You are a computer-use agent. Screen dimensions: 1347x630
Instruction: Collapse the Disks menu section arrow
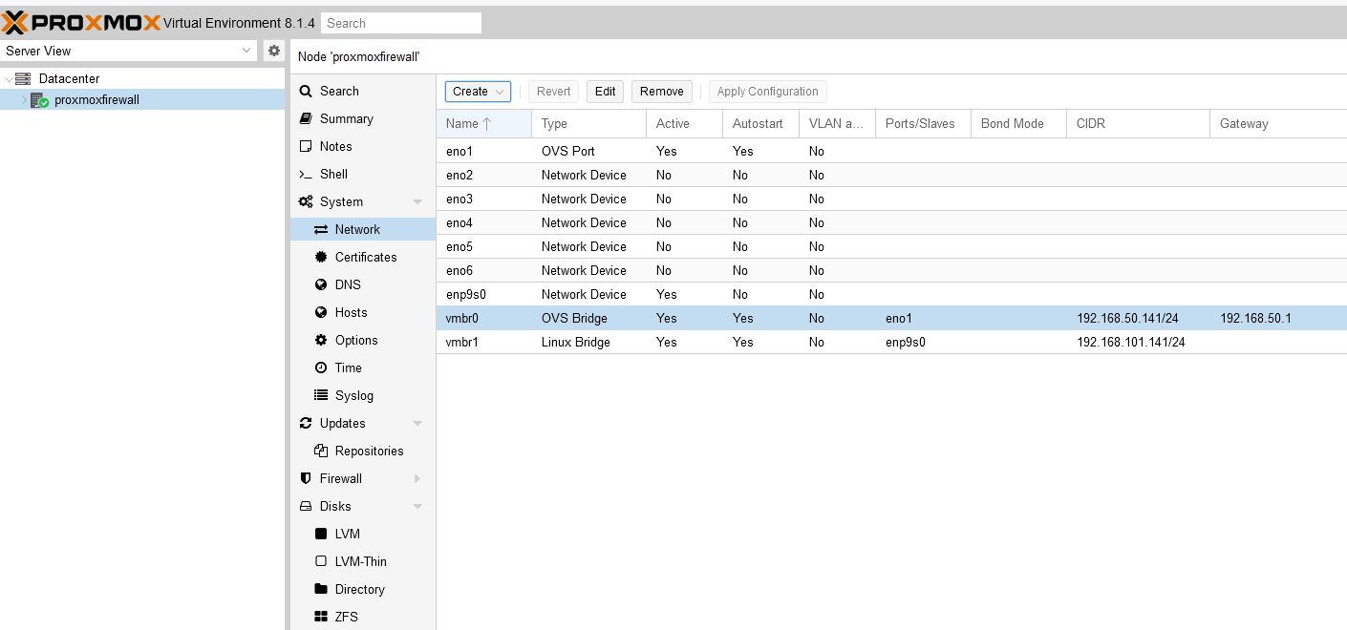click(x=417, y=507)
